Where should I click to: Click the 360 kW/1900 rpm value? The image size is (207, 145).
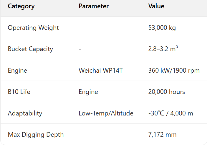click(x=174, y=71)
